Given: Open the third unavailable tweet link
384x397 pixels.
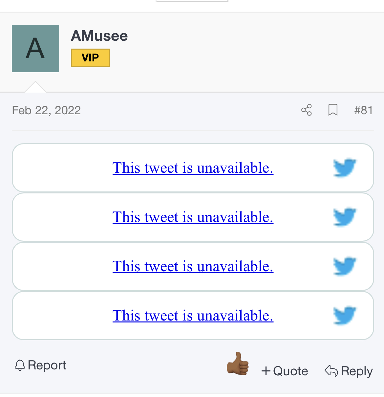Looking at the screenshot, I should pyautogui.click(x=193, y=266).
